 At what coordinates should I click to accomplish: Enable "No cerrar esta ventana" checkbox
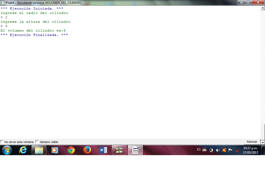point(2,142)
